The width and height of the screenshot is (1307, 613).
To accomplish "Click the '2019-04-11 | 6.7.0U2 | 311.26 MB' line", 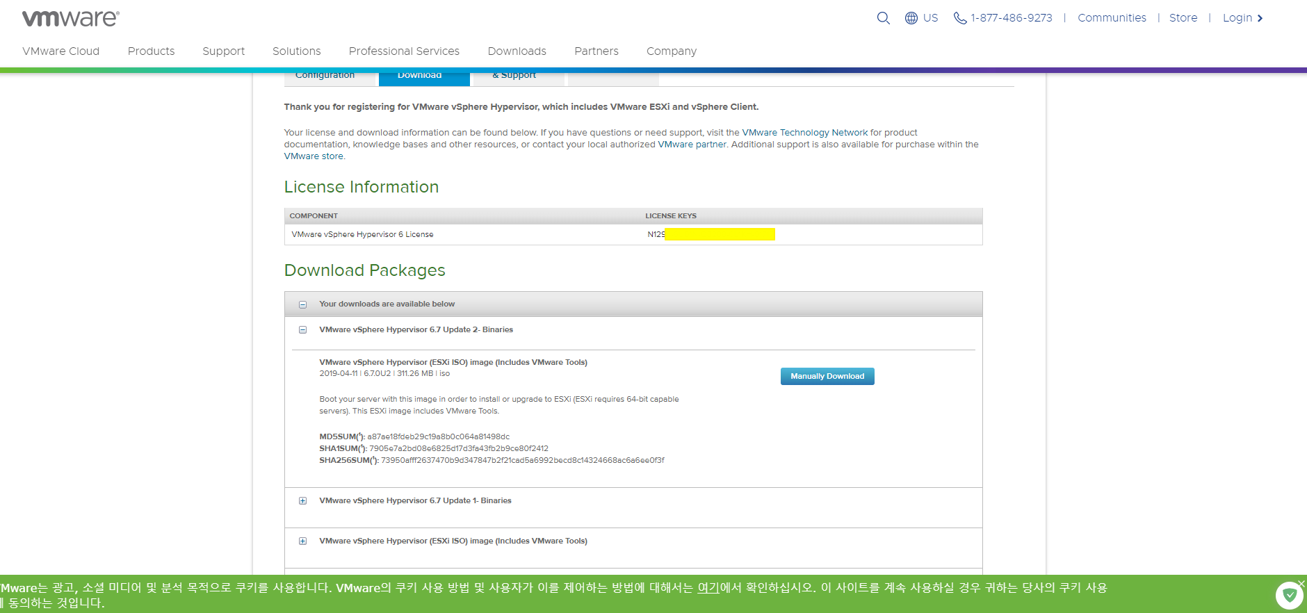I will tap(384, 374).
